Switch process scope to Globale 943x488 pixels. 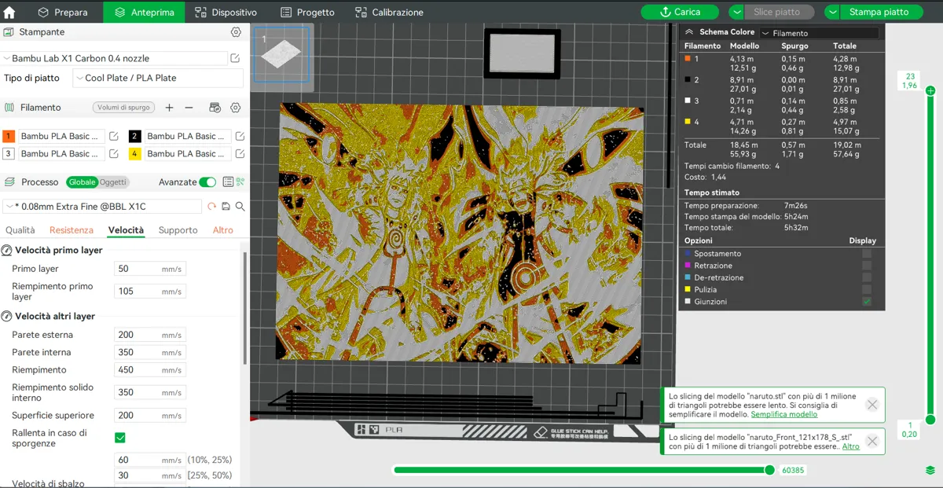(82, 182)
